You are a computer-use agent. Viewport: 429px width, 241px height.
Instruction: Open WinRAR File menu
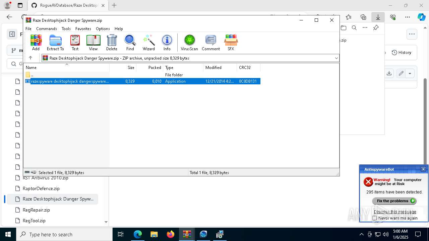28,29
